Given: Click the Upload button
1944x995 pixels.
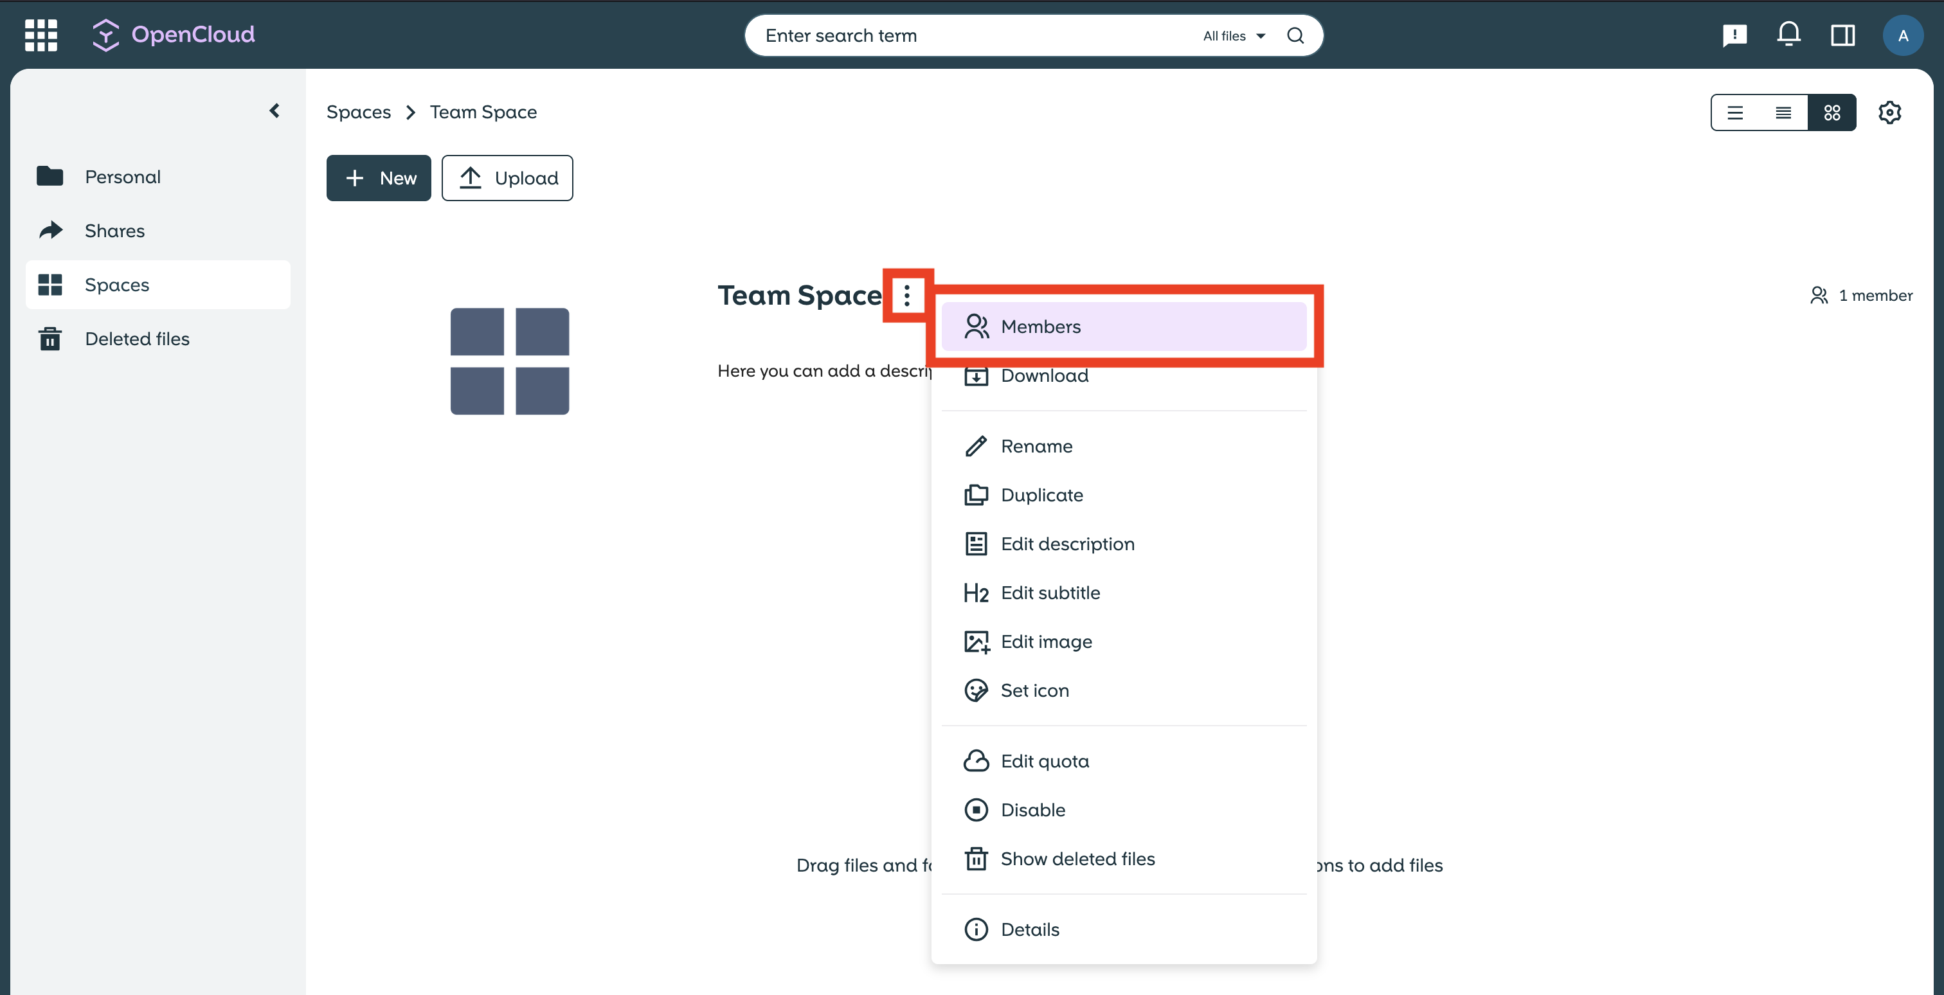Looking at the screenshot, I should pyautogui.click(x=507, y=178).
